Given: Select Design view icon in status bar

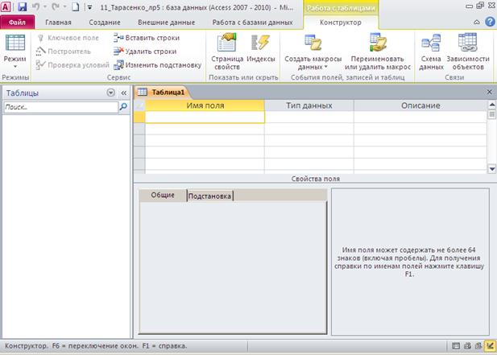Looking at the screenshot, I should 490,346.
